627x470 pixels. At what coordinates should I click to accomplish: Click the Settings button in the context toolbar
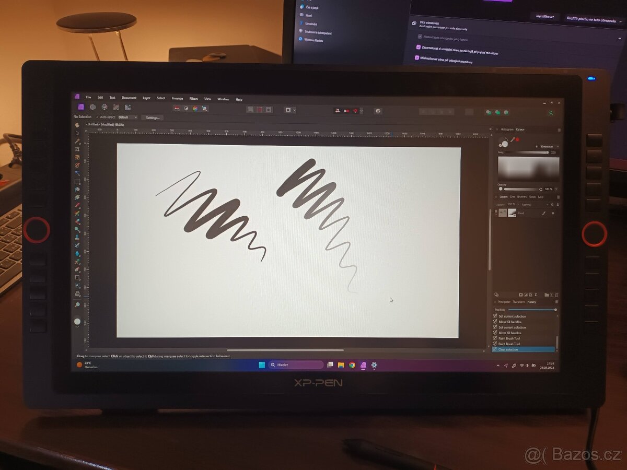(153, 118)
